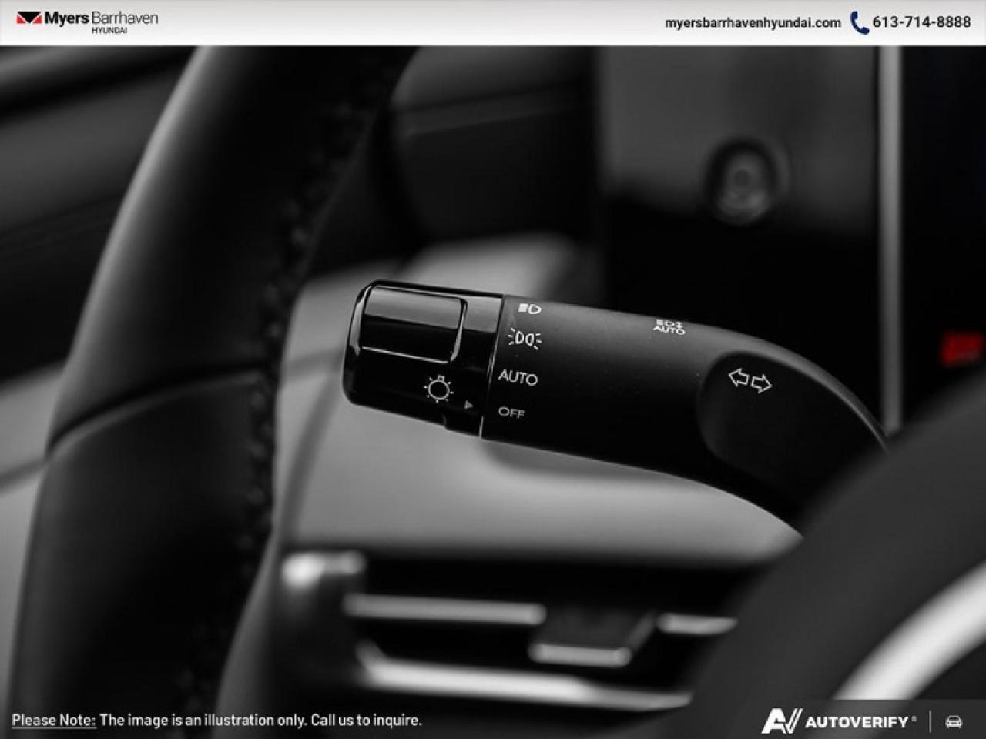Click the auto high beam symbol
Image resolution: width=986 pixels, height=739 pixels.
(x=669, y=326)
